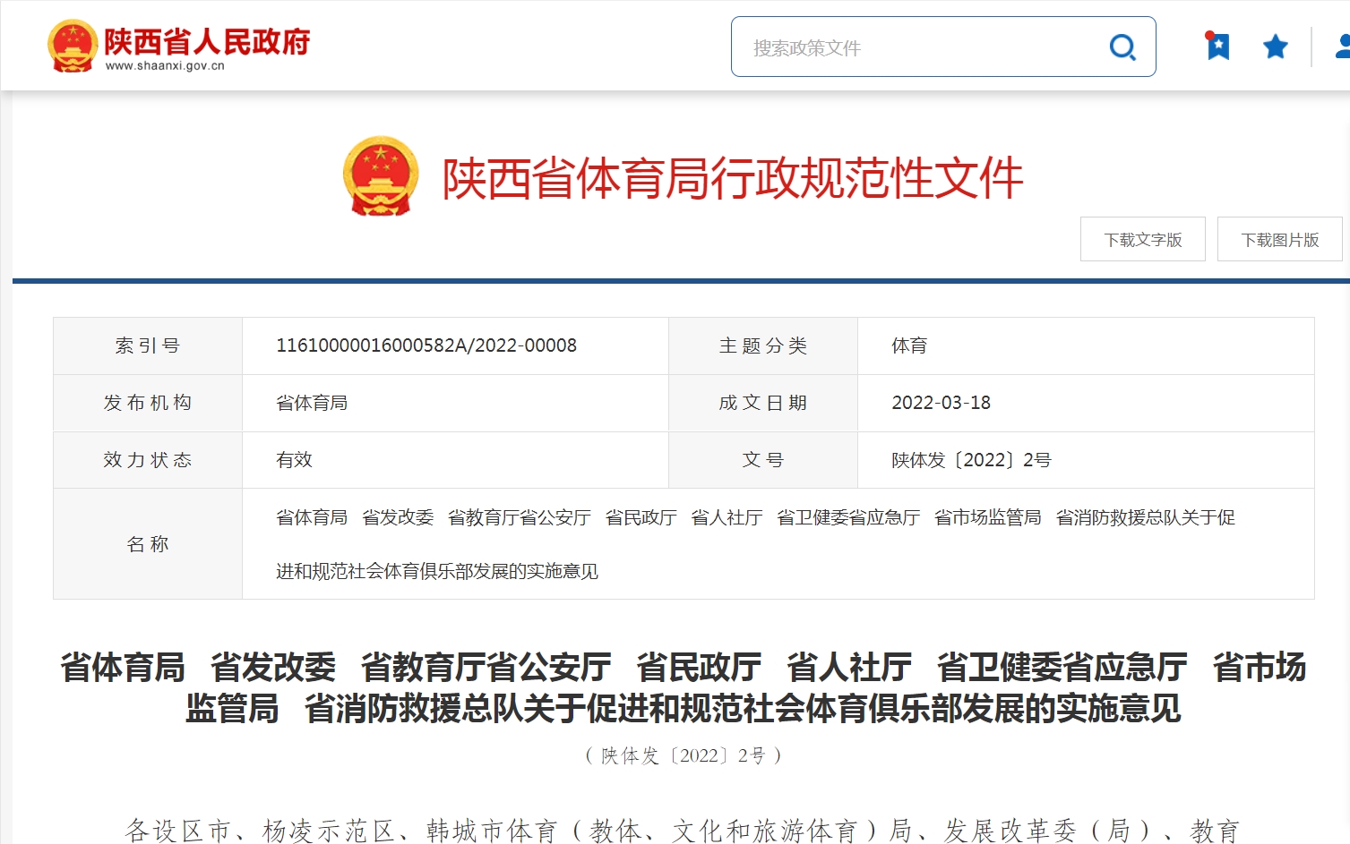
Task: Open the bookmark icon with red dot
Action: point(1217,46)
